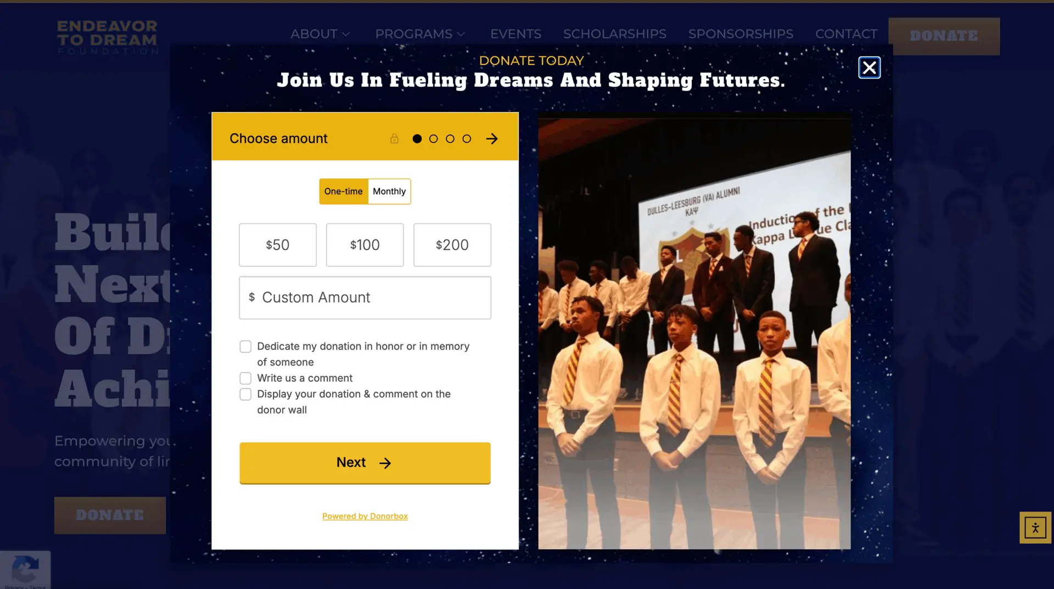The width and height of the screenshot is (1054, 589).
Task: Tick Display your donation on donor wall
Action: coord(245,394)
